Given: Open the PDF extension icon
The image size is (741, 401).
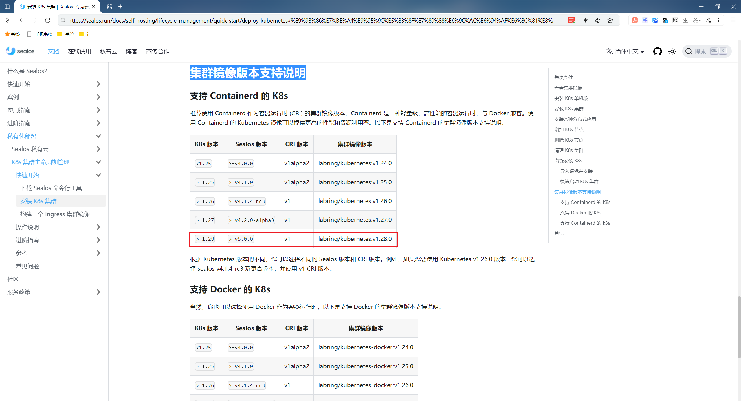Looking at the screenshot, I should 634,20.
